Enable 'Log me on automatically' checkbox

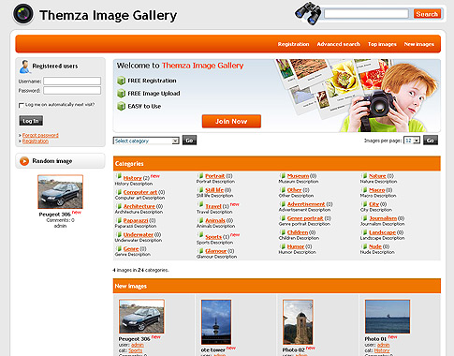(x=22, y=105)
